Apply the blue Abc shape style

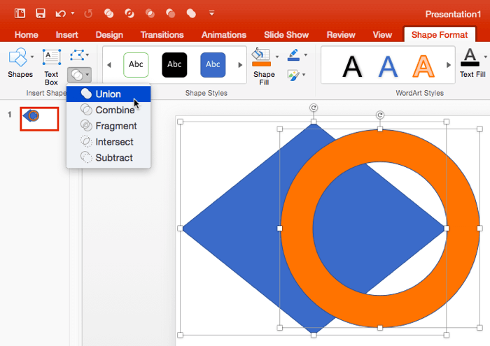(x=212, y=65)
